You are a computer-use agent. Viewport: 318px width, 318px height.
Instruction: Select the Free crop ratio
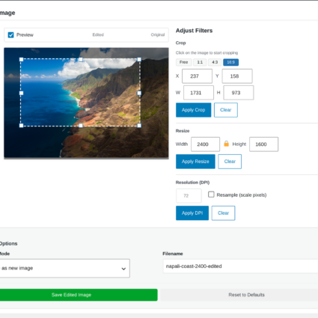[x=183, y=62]
